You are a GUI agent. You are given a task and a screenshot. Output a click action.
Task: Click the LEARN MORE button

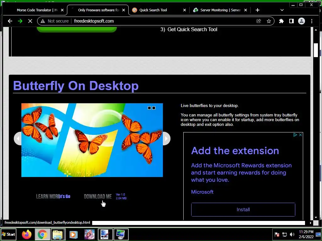coord(48,196)
